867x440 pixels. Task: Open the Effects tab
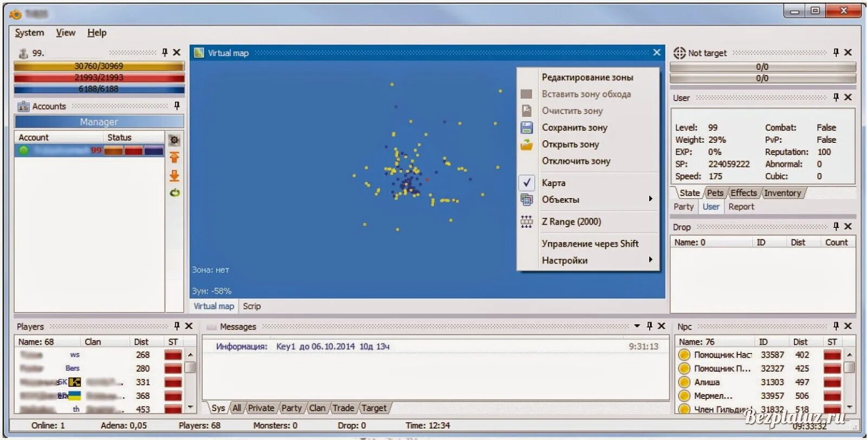click(743, 193)
